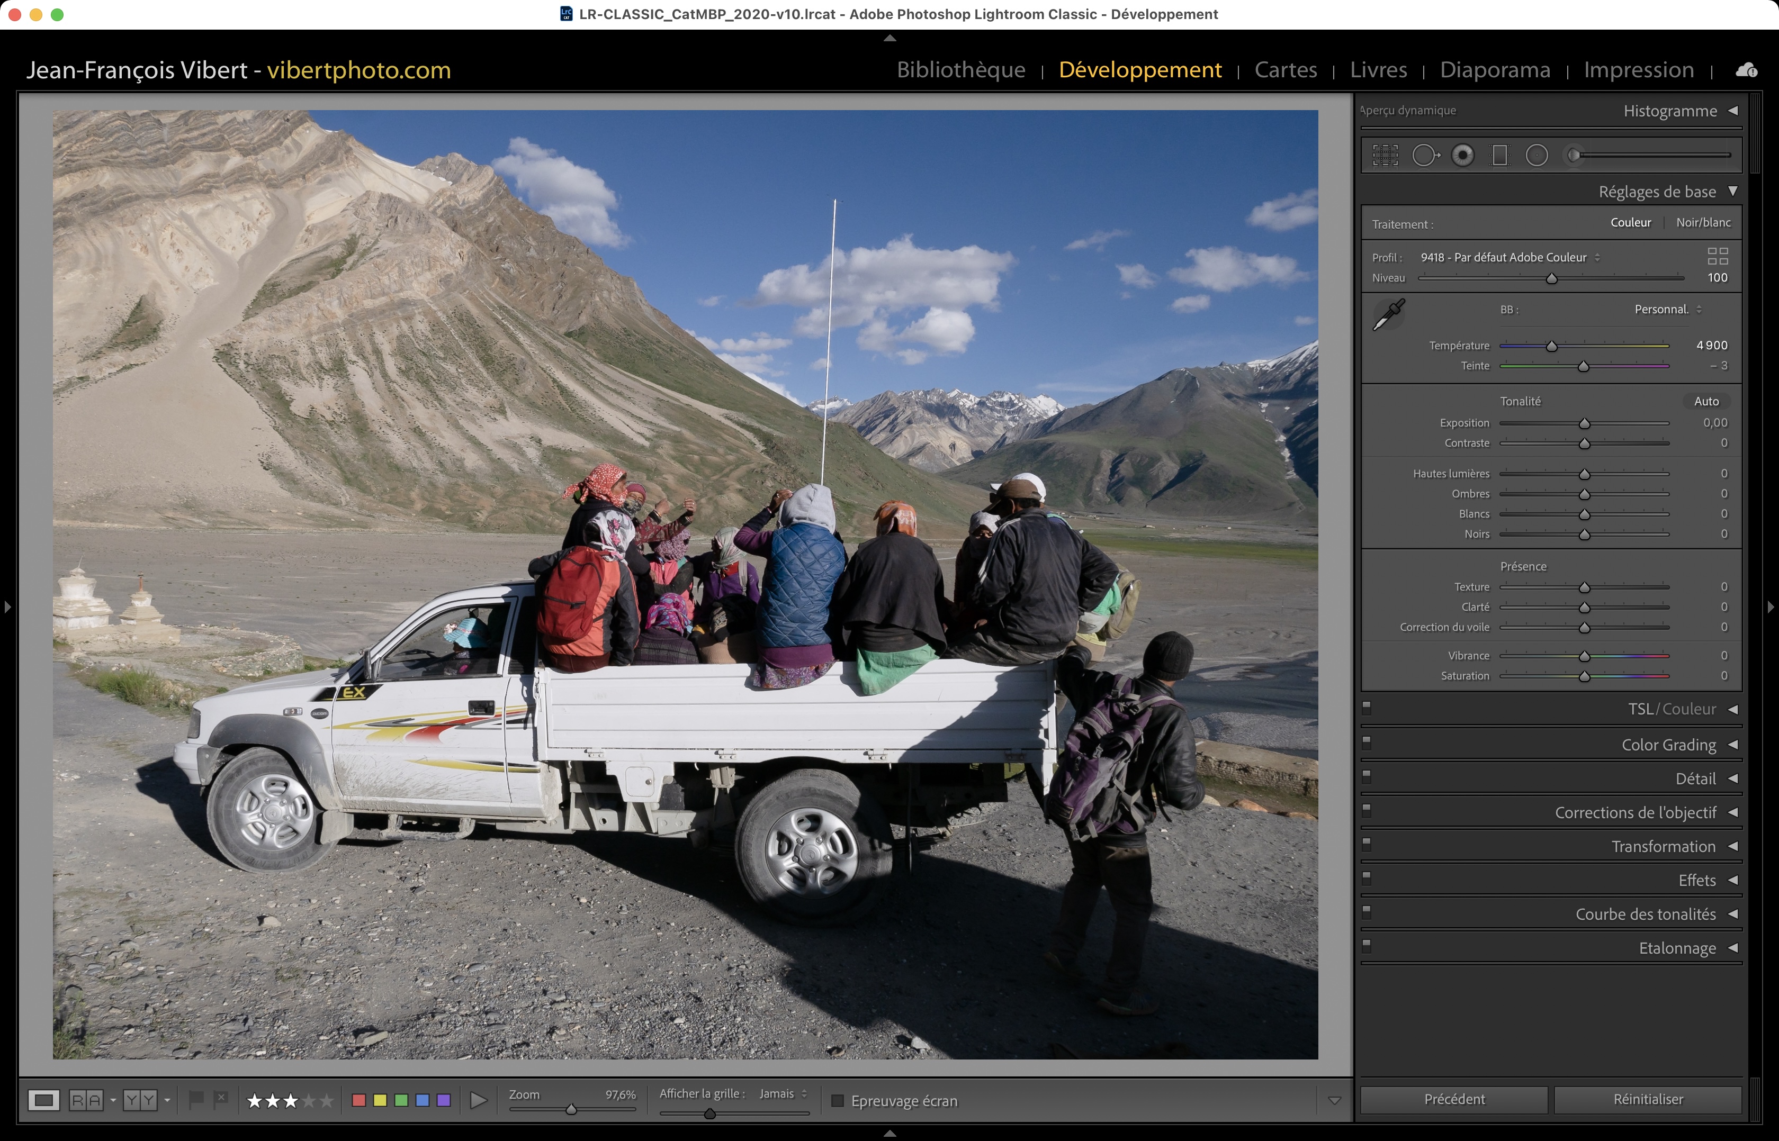
Task: Click the Température slider handle
Action: [1551, 346]
